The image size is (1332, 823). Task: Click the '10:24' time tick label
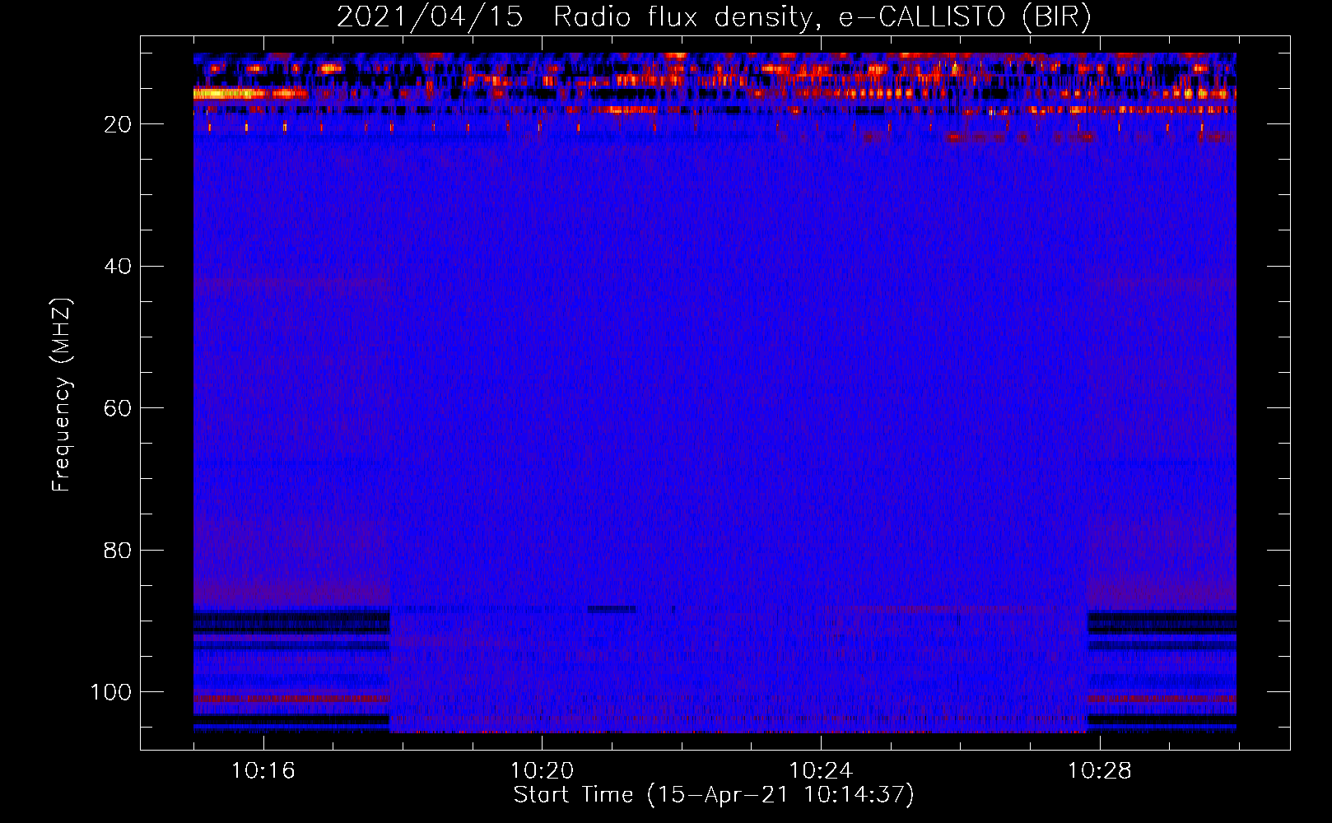tap(821, 770)
